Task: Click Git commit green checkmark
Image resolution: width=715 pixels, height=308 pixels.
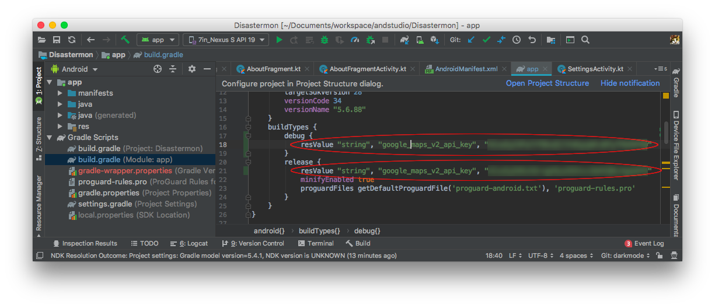Action: pos(486,40)
